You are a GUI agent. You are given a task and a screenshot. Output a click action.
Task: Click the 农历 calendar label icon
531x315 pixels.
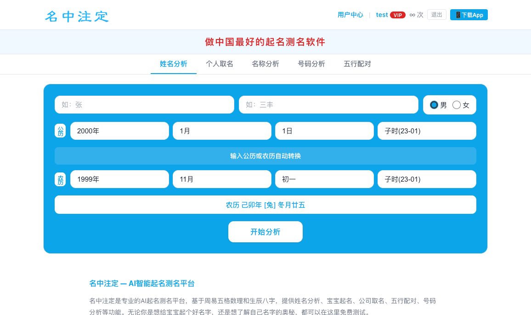click(x=60, y=179)
